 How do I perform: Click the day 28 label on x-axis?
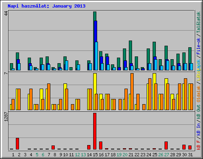pyautogui.click(x=172, y=155)
